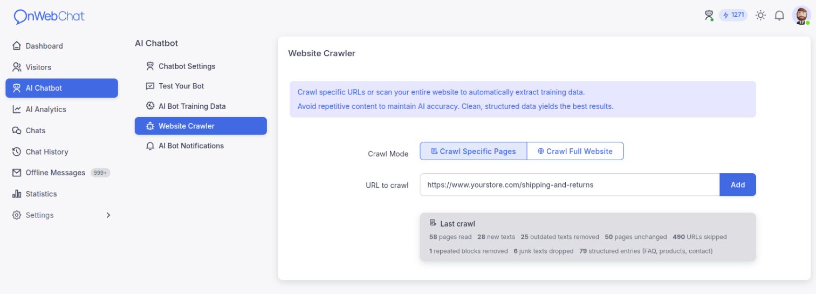Open Test Your Bot submenu item

[x=201, y=86]
